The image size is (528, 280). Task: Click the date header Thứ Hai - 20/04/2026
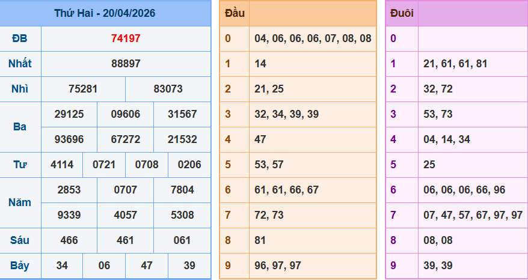pos(105,13)
